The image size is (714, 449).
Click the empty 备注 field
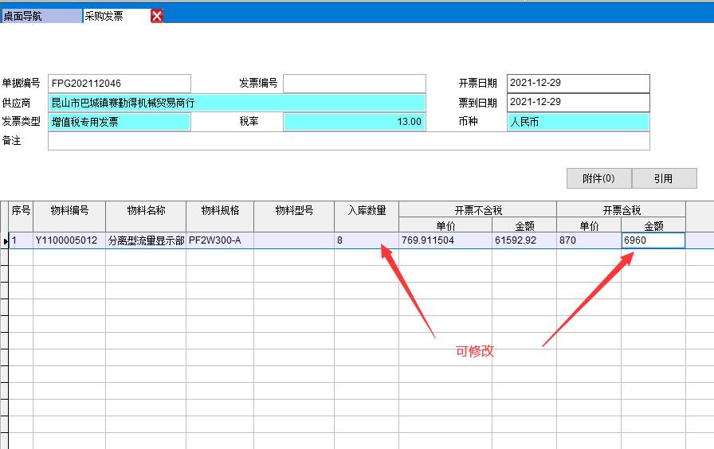348,141
